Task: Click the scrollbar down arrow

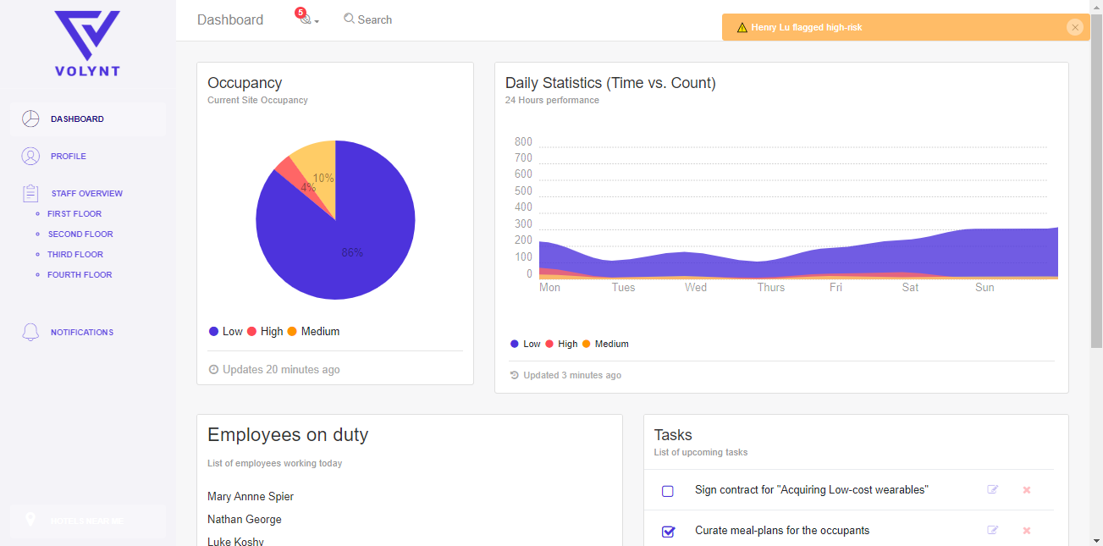Action: click(x=1096, y=539)
